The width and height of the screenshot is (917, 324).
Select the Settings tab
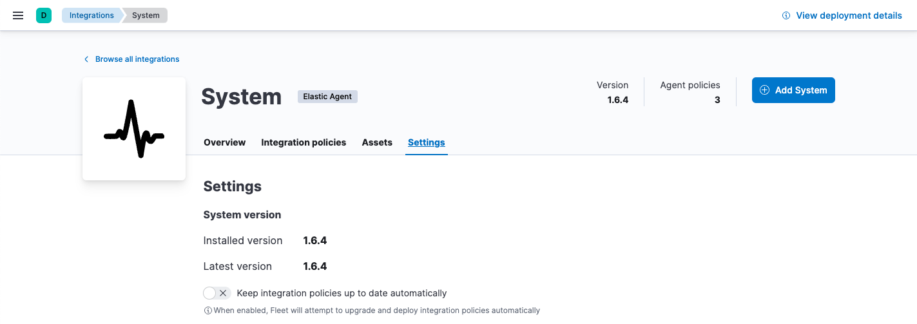click(x=426, y=142)
